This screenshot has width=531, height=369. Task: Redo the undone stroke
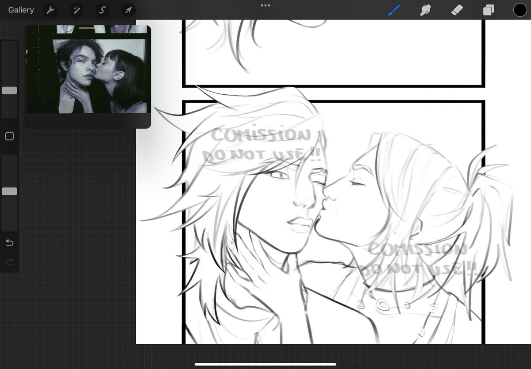9,261
